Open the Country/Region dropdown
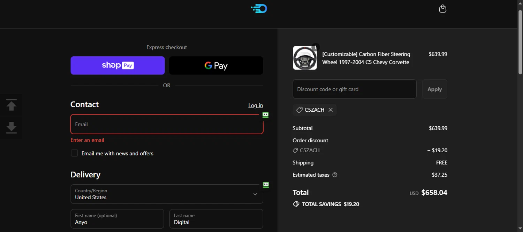The height and width of the screenshot is (232, 523). pyautogui.click(x=167, y=194)
